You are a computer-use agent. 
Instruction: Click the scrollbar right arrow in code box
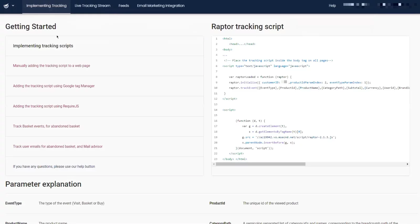(407, 164)
